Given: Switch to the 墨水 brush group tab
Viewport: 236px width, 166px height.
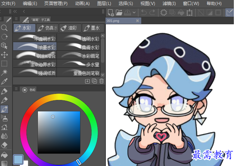Looking at the screenshot, I should tap(93, 28).
